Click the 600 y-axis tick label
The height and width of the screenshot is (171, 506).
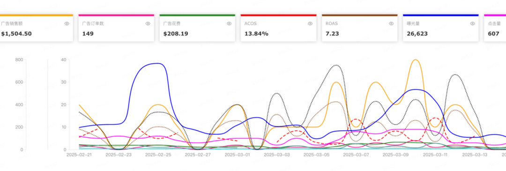tap(19, 82)
